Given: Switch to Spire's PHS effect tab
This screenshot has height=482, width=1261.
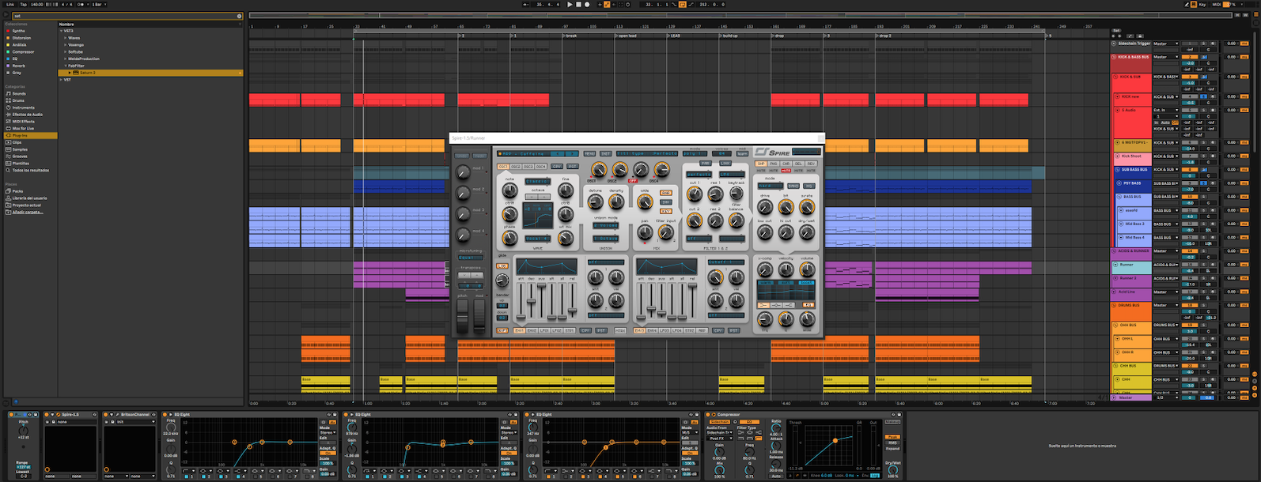Looking at the screenshot, I should click(x=774, y=164).
